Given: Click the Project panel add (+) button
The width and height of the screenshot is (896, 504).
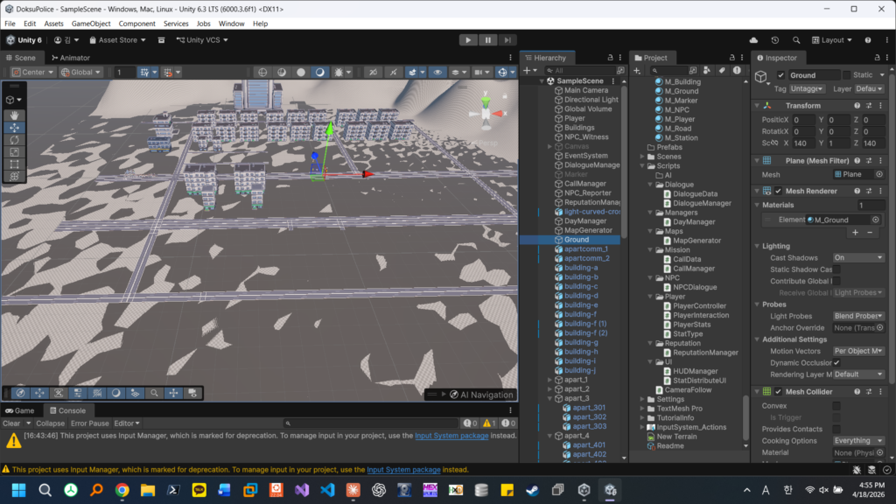Looking at the screenshot, I should tap(637, 70).
